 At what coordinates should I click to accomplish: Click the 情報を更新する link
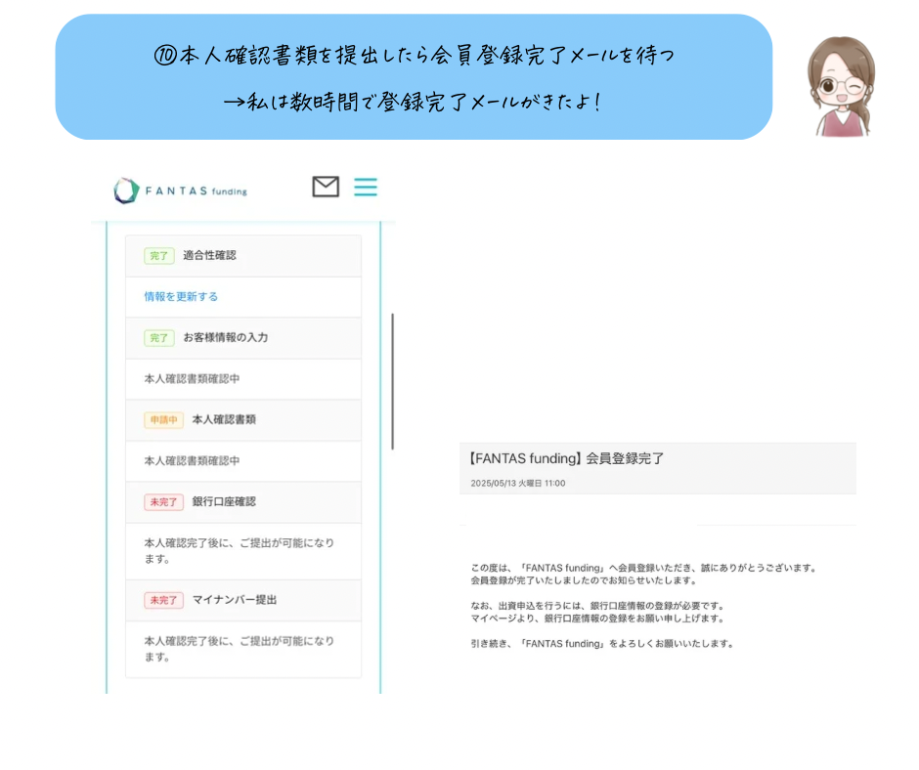pyautogui.click(x=181, y=296)
